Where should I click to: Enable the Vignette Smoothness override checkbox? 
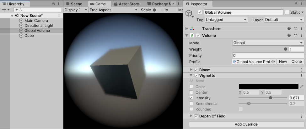point(191,103)
